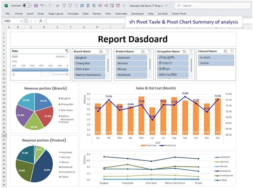Click the Excel logo icon in title bar
The width and height of the screenshot is (253, 188).
[6, 6]
